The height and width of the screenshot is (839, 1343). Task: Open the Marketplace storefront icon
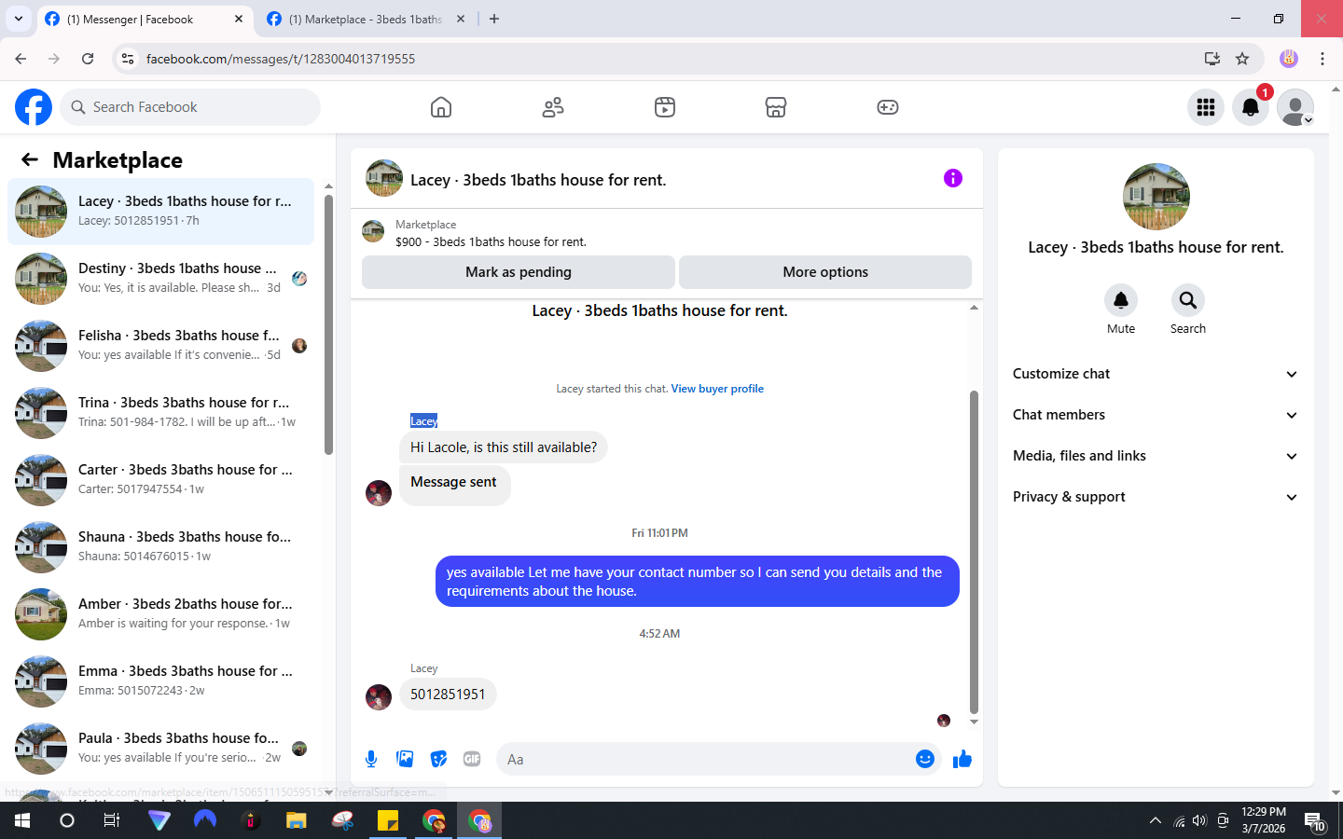pos(776,107)
